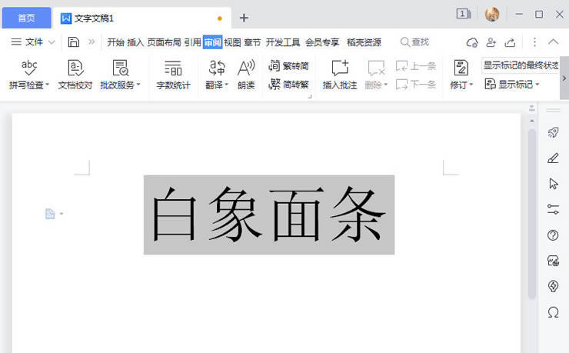The height and width of the screenshot is (353, 569).
Task: Click the 翻译 translate icon
Action: (x=217, y=68)
